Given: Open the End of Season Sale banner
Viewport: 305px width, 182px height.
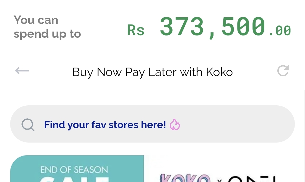Looking at the screenshot, I should [77, 168].
